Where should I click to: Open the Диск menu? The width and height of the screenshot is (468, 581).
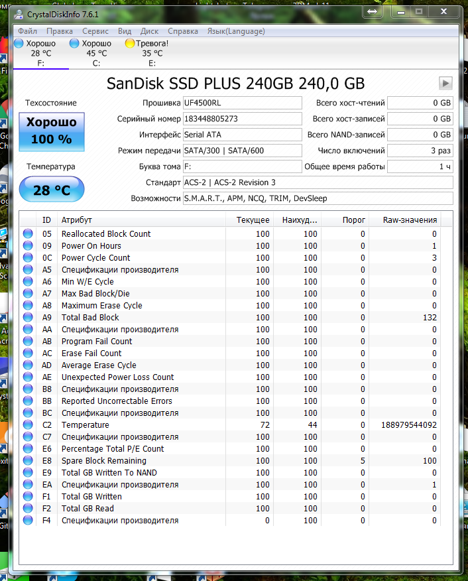coord(149,31)
